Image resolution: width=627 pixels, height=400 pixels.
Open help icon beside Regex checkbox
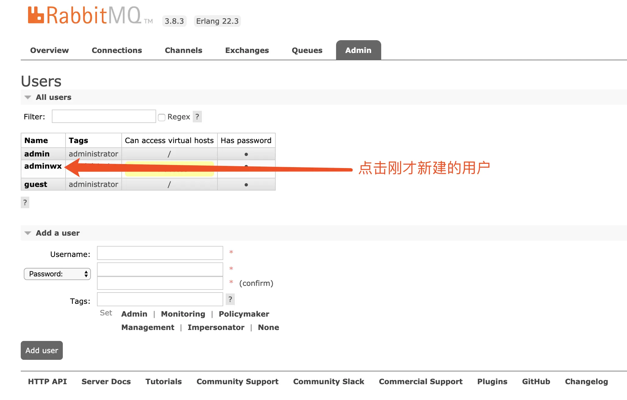tap(197, 117)
